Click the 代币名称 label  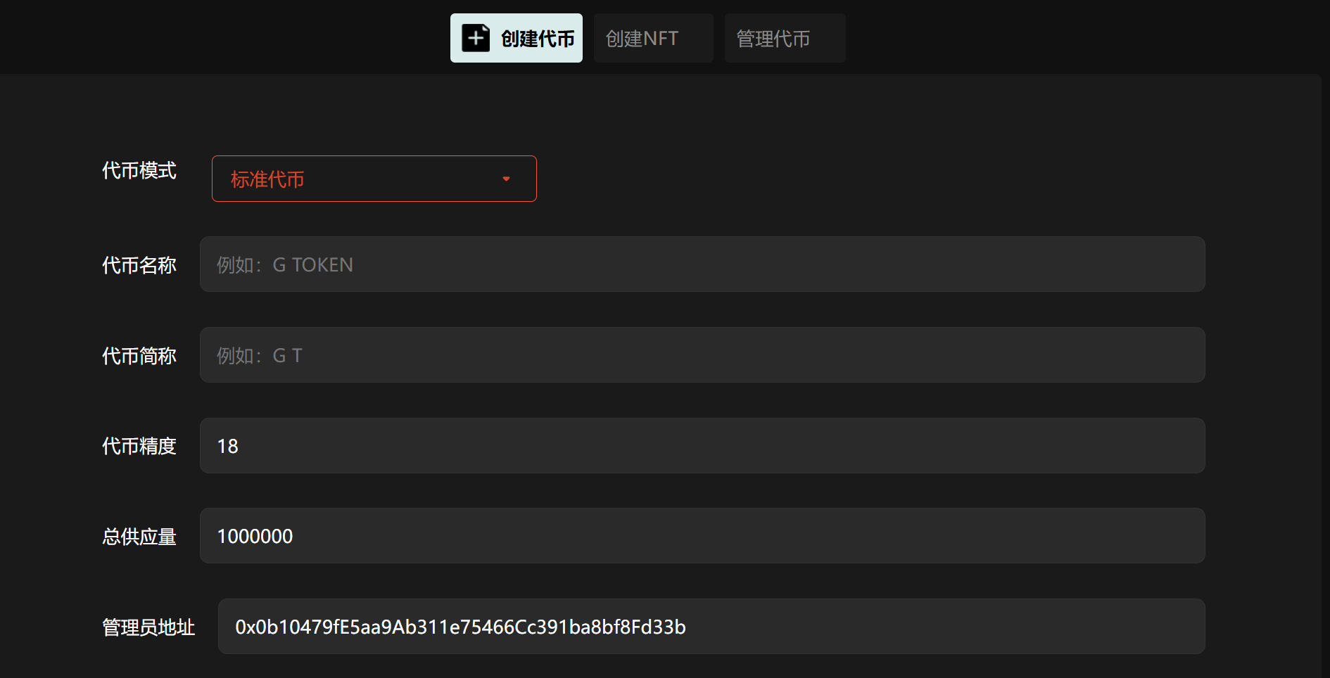pyautogui.click(x=139, y=265)
